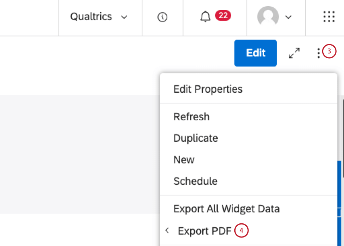The width and height of the screenshot is (344, 246).
Task: Select Edit Properties from the menu
Action: [208, 89]
